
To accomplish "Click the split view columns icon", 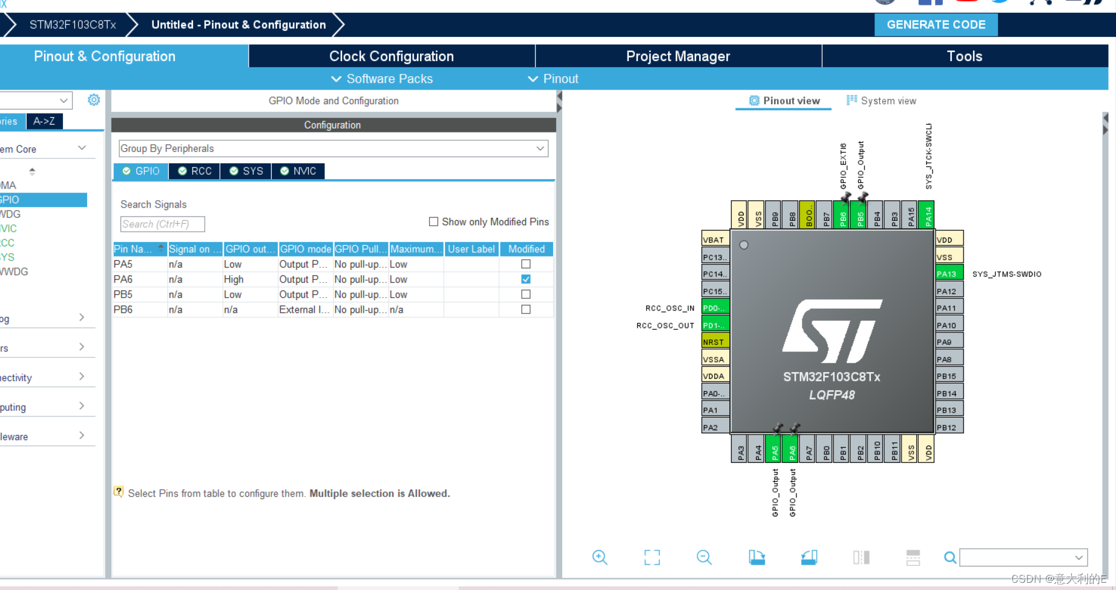I will (861, 557).
